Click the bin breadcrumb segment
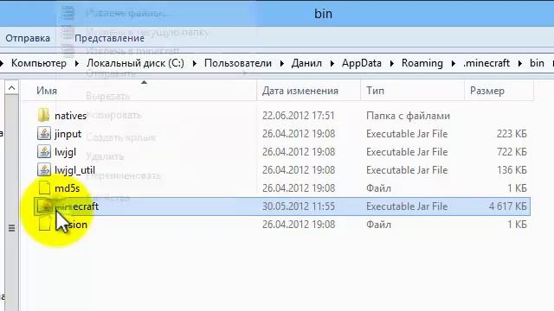The height and width of the screenshot is (311, 554). 537,63
